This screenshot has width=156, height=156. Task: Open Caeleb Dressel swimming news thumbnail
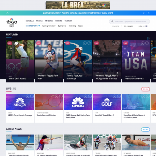click(20, 142)
